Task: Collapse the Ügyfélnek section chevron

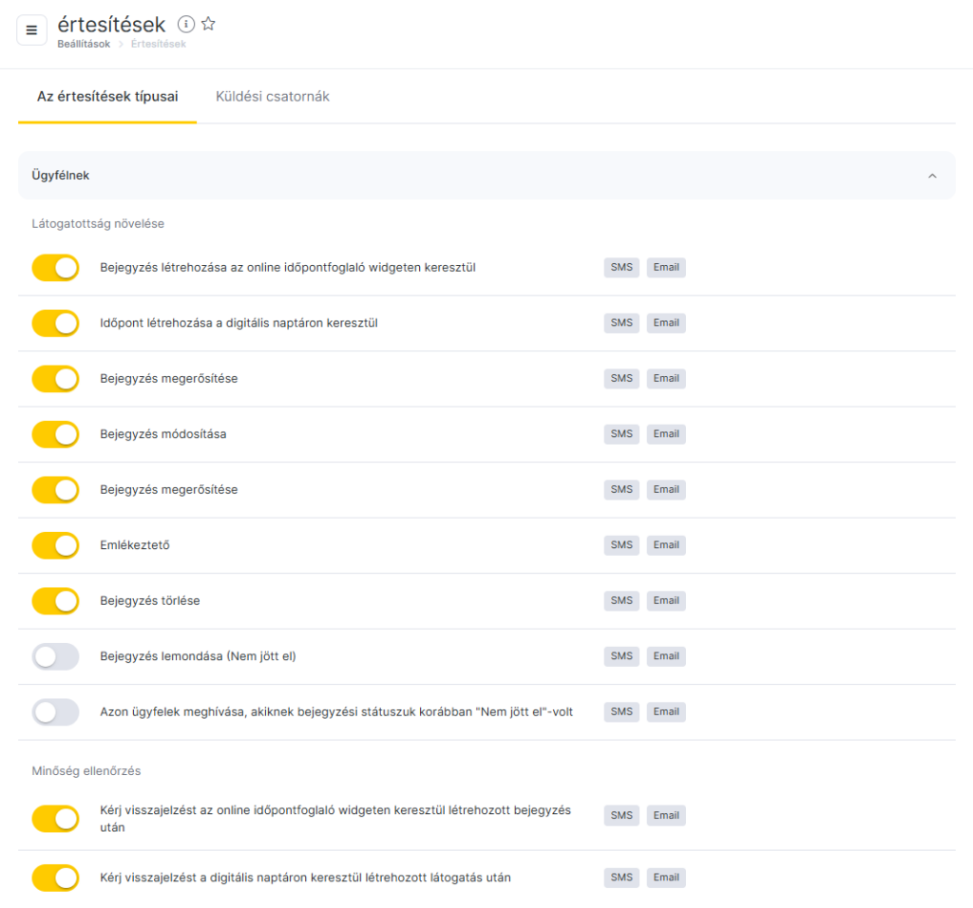Action: tap(932, 176)
